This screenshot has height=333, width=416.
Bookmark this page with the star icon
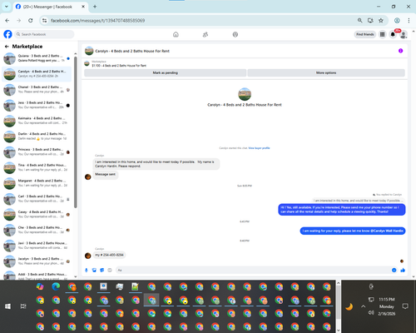(381, 21)
